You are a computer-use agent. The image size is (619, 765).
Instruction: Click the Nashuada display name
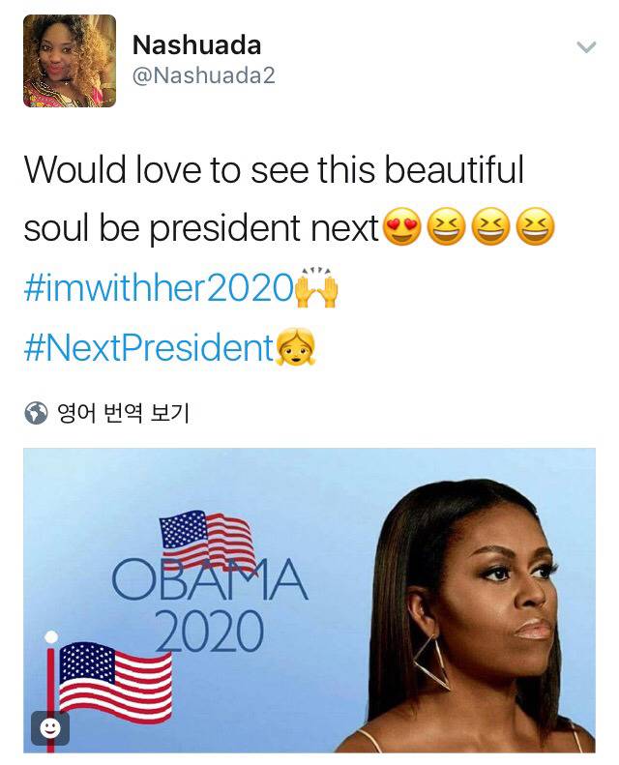pos(196,44)
